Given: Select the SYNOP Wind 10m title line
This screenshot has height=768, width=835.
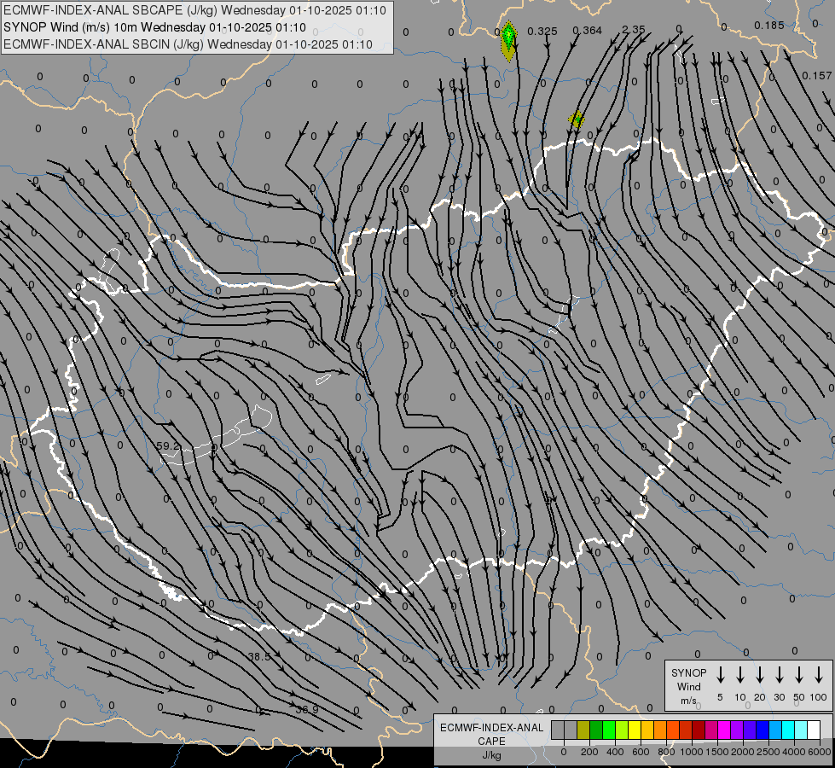Looking at the screenshot, I should 154,27.
